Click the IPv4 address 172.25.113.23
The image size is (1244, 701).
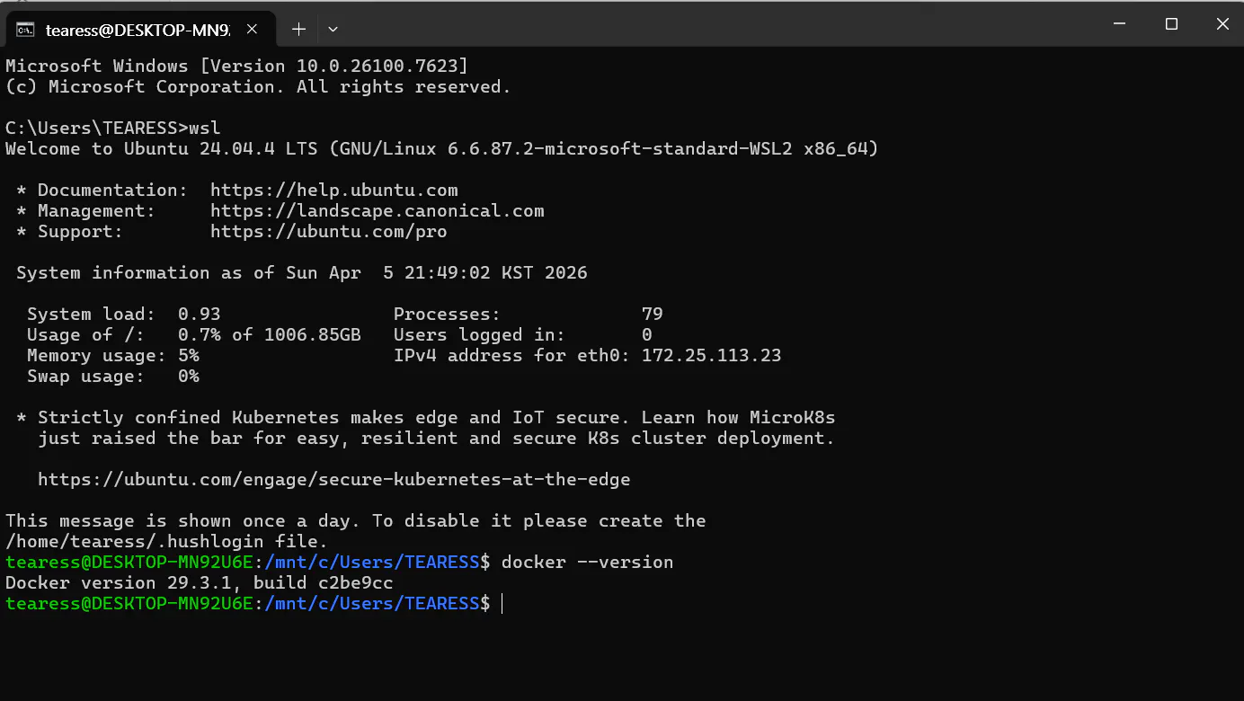coord(711,355)
